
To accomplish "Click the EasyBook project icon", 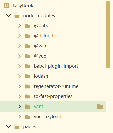I will [x=7, y=6].
